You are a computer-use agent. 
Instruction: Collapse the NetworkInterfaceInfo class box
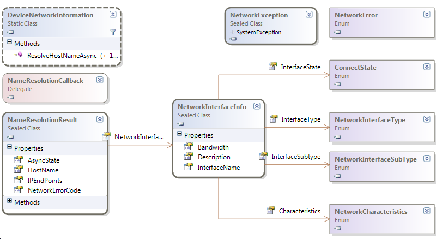tap(257, 106)
